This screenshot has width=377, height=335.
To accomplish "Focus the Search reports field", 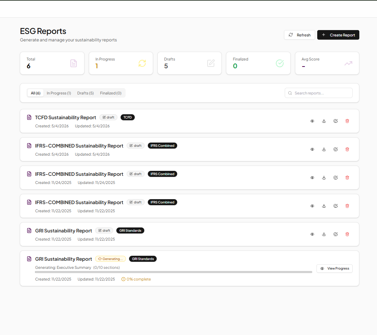I will point(319,93).
